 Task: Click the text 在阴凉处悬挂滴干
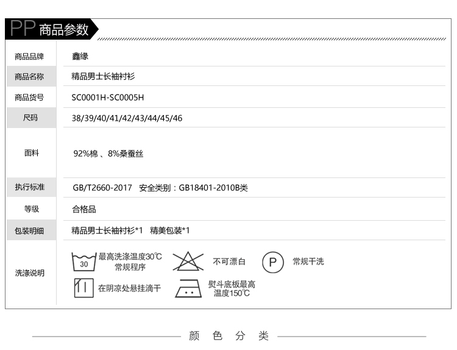click(129, 288)
